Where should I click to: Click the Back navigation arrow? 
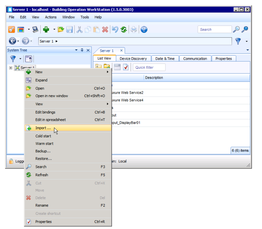(x=12, y=41)
